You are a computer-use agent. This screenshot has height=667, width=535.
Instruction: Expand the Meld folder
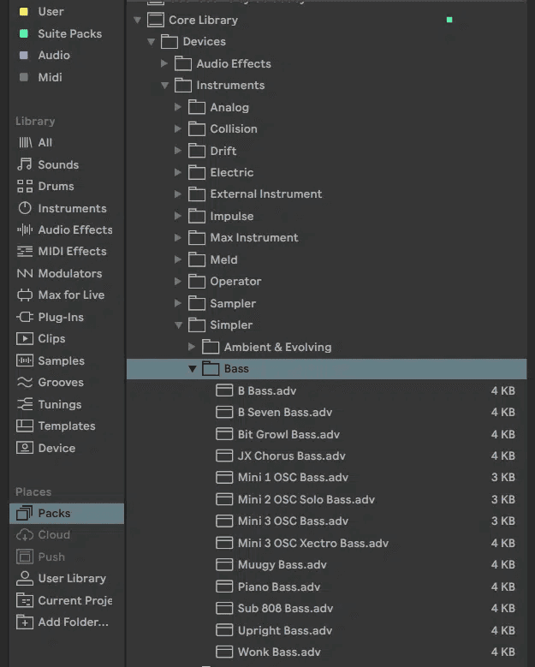tap(178, 259)
